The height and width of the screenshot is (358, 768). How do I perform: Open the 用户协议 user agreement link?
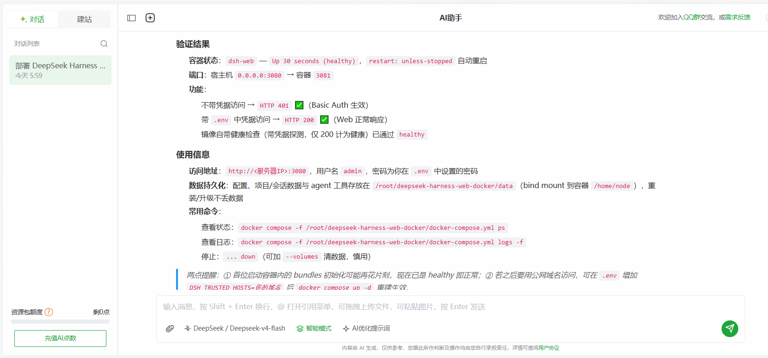tap(549, 348)
